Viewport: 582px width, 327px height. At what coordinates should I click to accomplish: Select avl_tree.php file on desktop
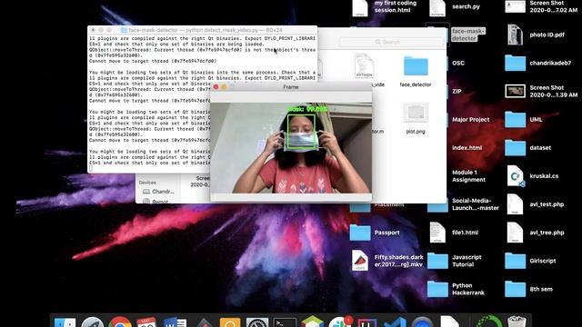coord(516,233)
